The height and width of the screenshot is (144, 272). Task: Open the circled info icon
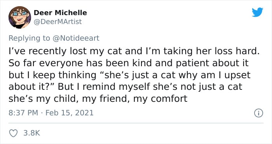(x=258, y=113)
